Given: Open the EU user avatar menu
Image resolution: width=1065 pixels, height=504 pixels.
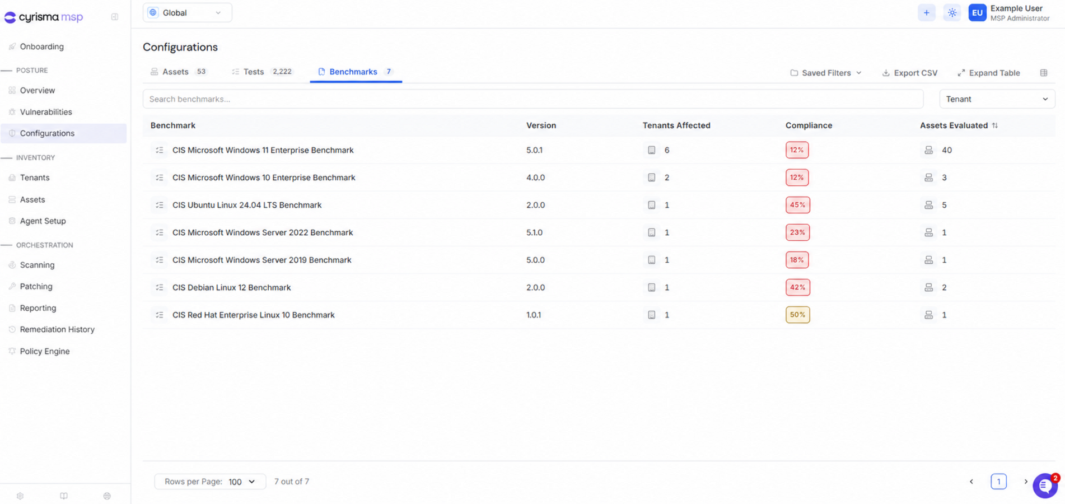Looking at the screenshot, I should click(977, 12).
